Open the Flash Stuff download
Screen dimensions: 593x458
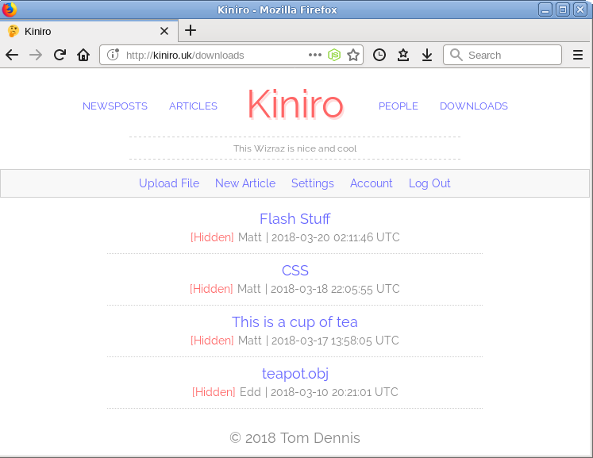tap(295, 219)
